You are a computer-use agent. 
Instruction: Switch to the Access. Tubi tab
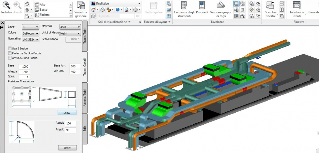pyautogui.click(x=85, y=97)
